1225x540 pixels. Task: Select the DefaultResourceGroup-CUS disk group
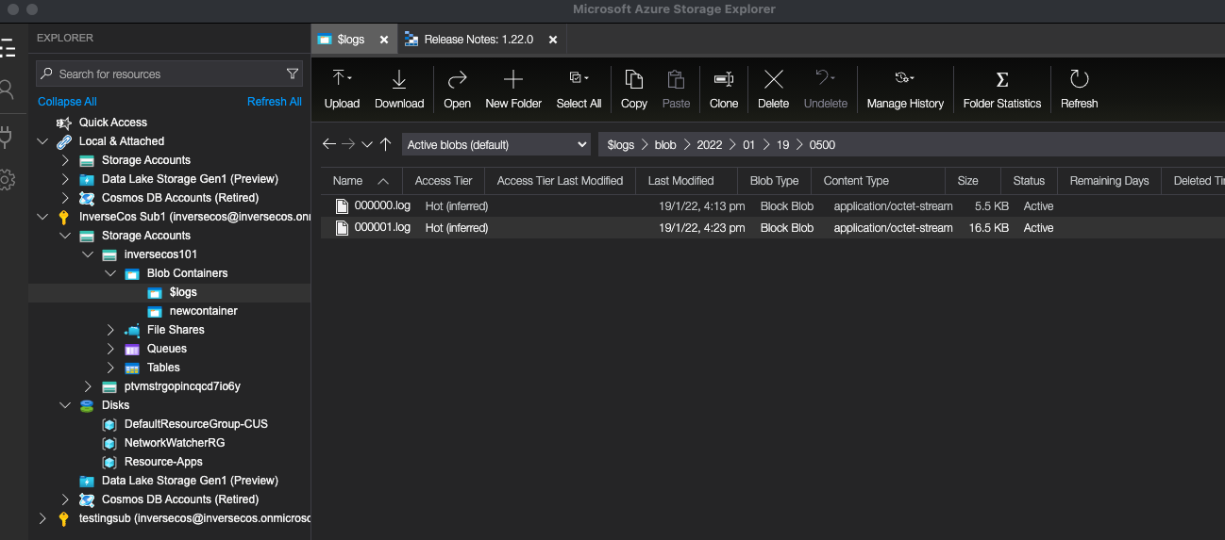coord(196,424)
